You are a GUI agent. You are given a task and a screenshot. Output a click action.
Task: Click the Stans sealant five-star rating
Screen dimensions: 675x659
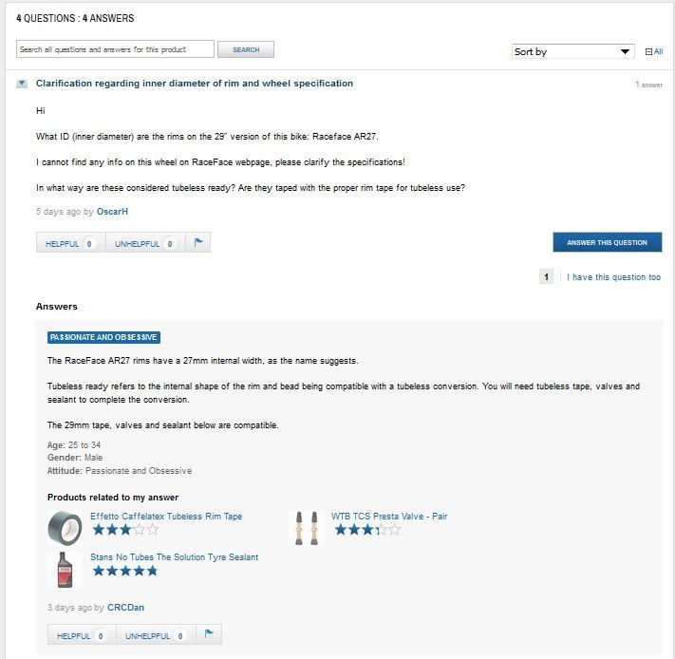coord(124,571)
